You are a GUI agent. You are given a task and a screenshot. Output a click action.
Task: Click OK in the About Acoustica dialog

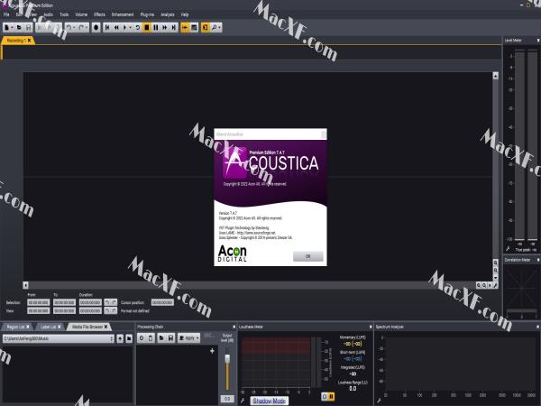307,256
